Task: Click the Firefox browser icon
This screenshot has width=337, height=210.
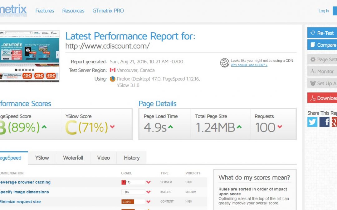Action: (112, 79)
